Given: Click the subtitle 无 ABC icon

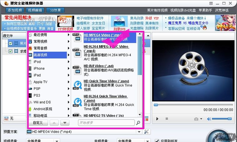Looking at the screenshot, I should click(6, 118).
